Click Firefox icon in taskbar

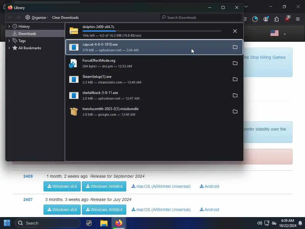[x=119, y=223]
